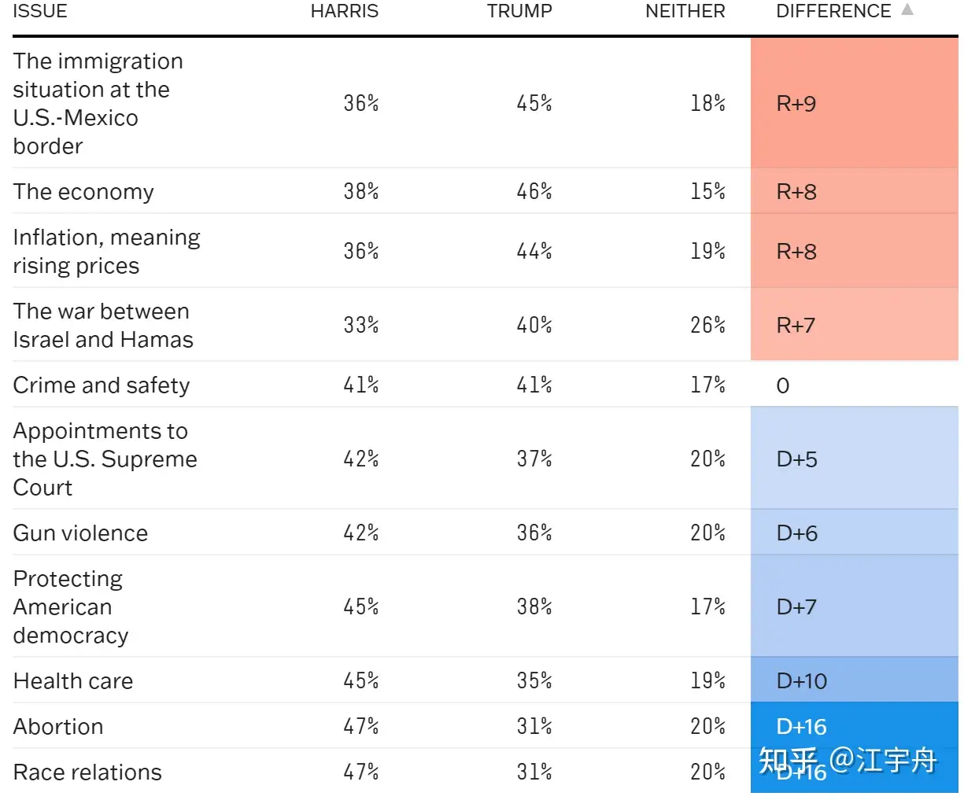Screen dimensions: 964x800
Task: Click the economy R+8 difference cell
Action: pos(854,191)
